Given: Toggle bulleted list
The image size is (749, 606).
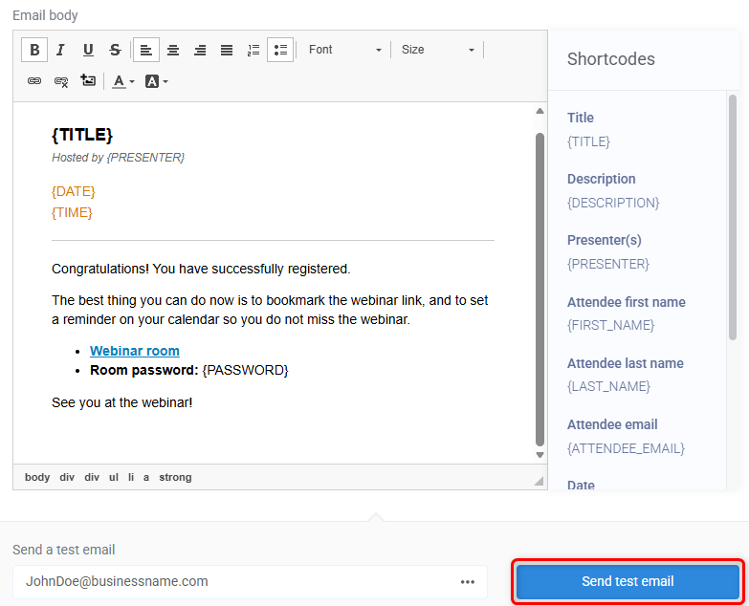Looking at the screenshot, I should point(280,50).
